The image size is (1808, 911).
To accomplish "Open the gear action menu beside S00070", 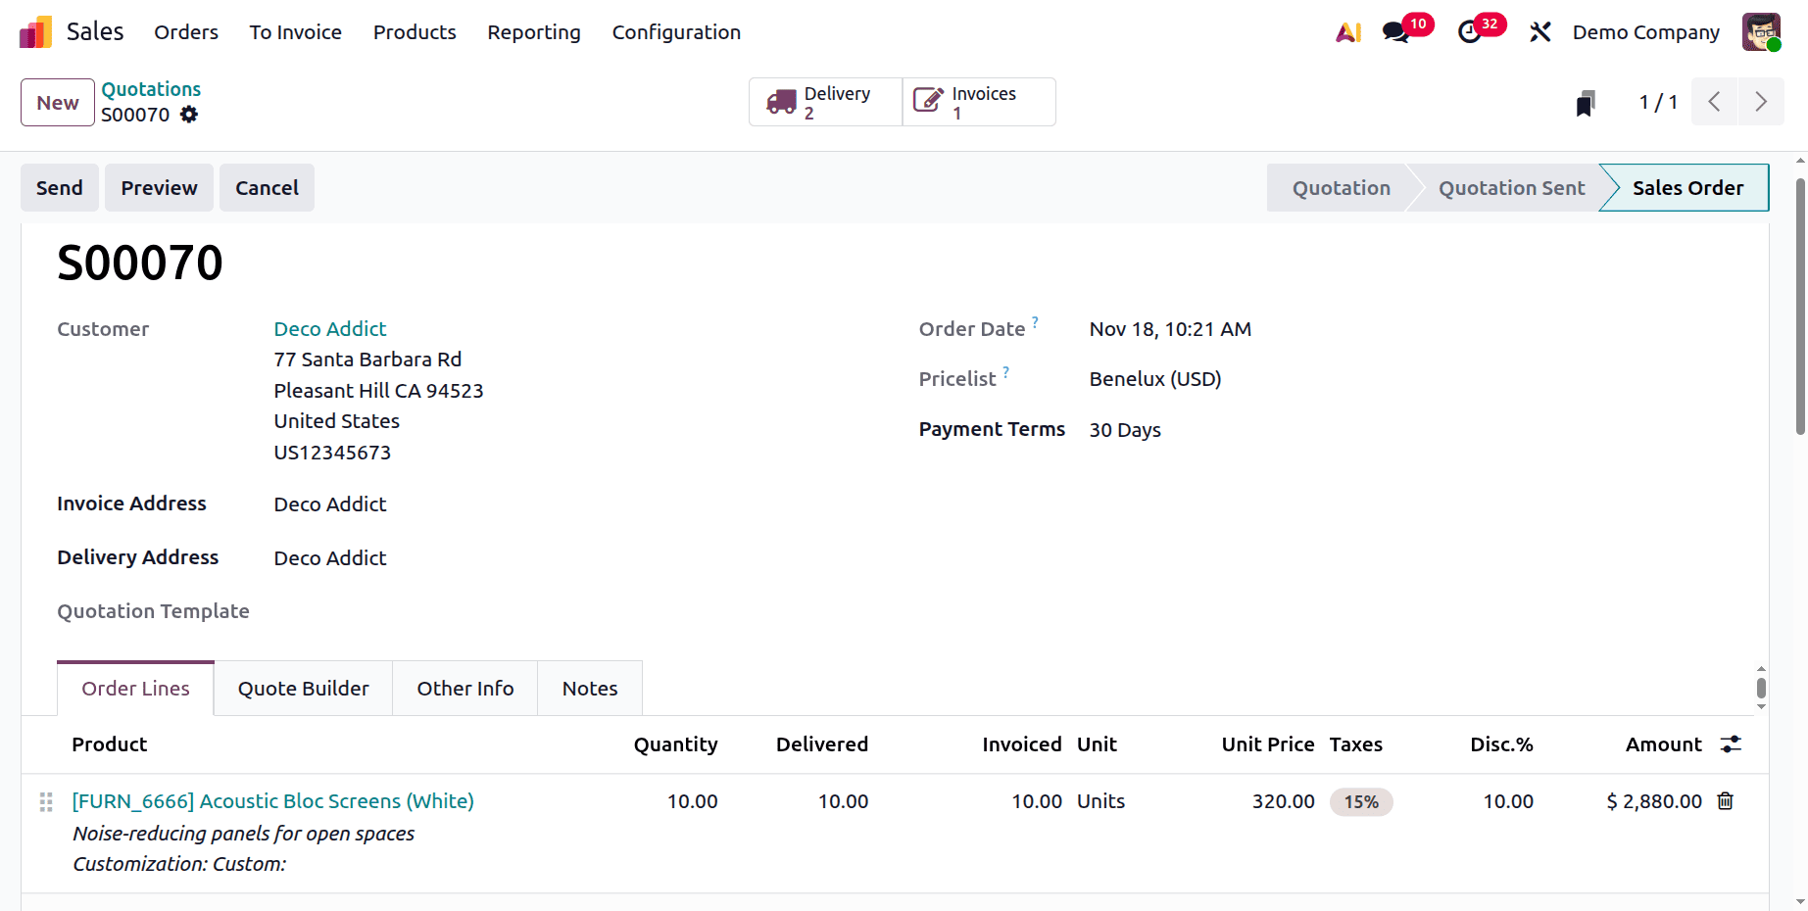I will pyautogui.click(x=188, y=115).
